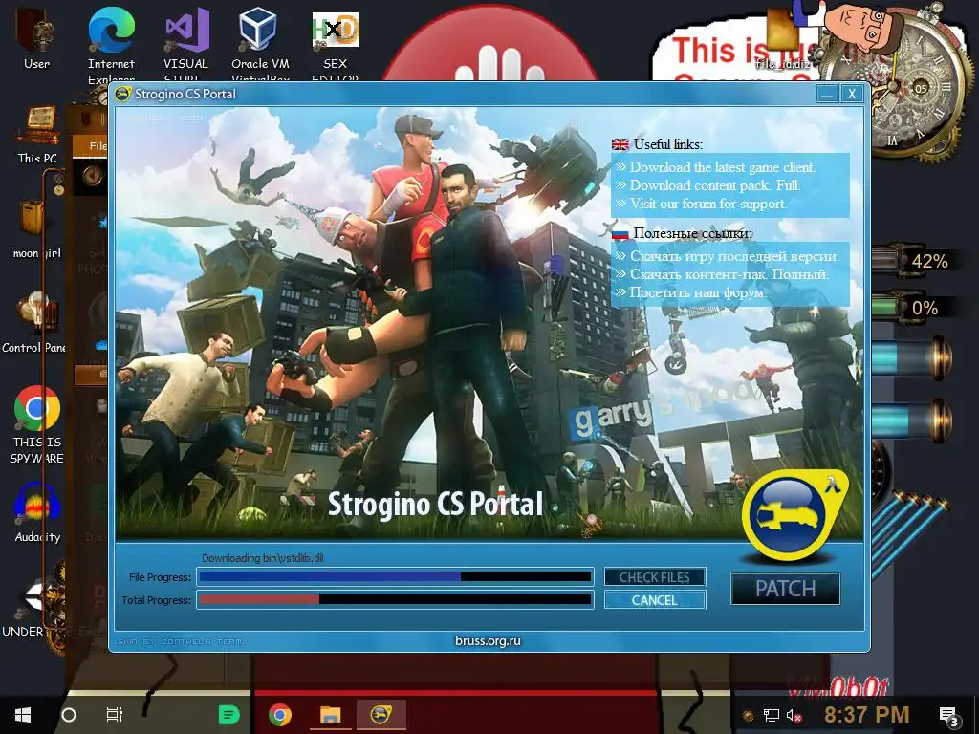This screenshot has height=734, width=979.
Task: Open Cortana search circle
Action: tap(69, 715)
